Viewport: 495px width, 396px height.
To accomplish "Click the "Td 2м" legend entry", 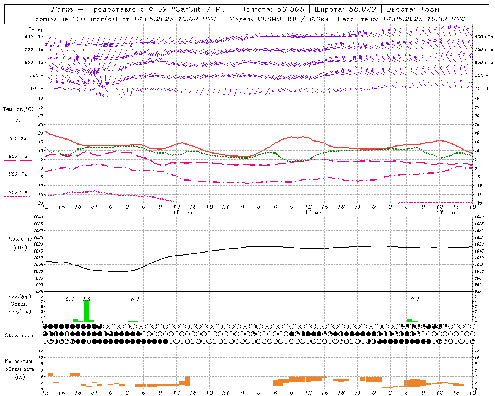I will pyautogui.click(x=18, y=138).
